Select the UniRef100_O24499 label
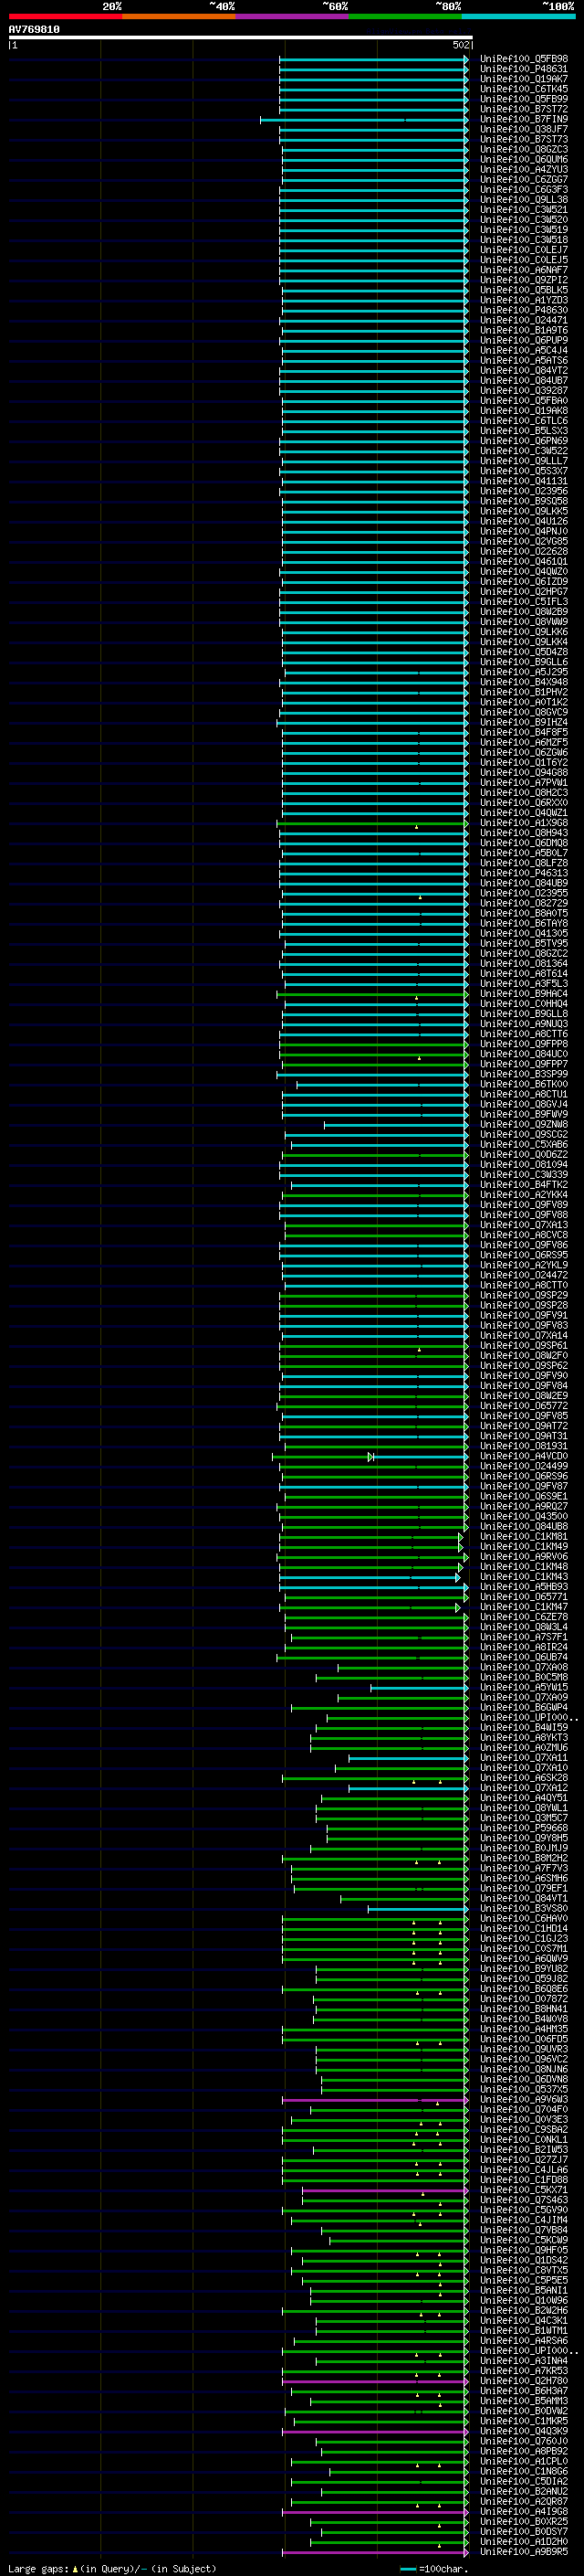This screenshot has width=584, height=2576. (x=523, y=1466)
